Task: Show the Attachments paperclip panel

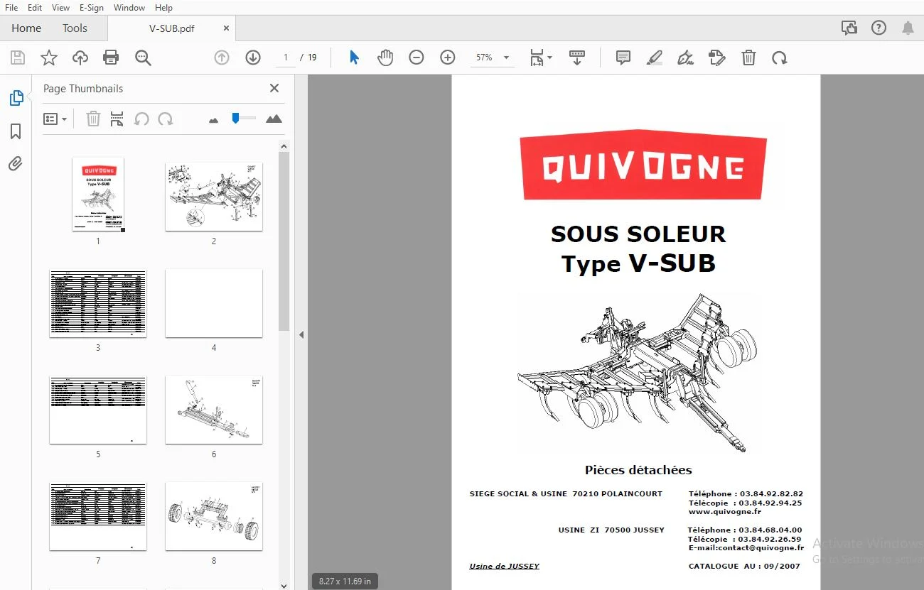Action: pyautogui.click(x=16, y=164)
